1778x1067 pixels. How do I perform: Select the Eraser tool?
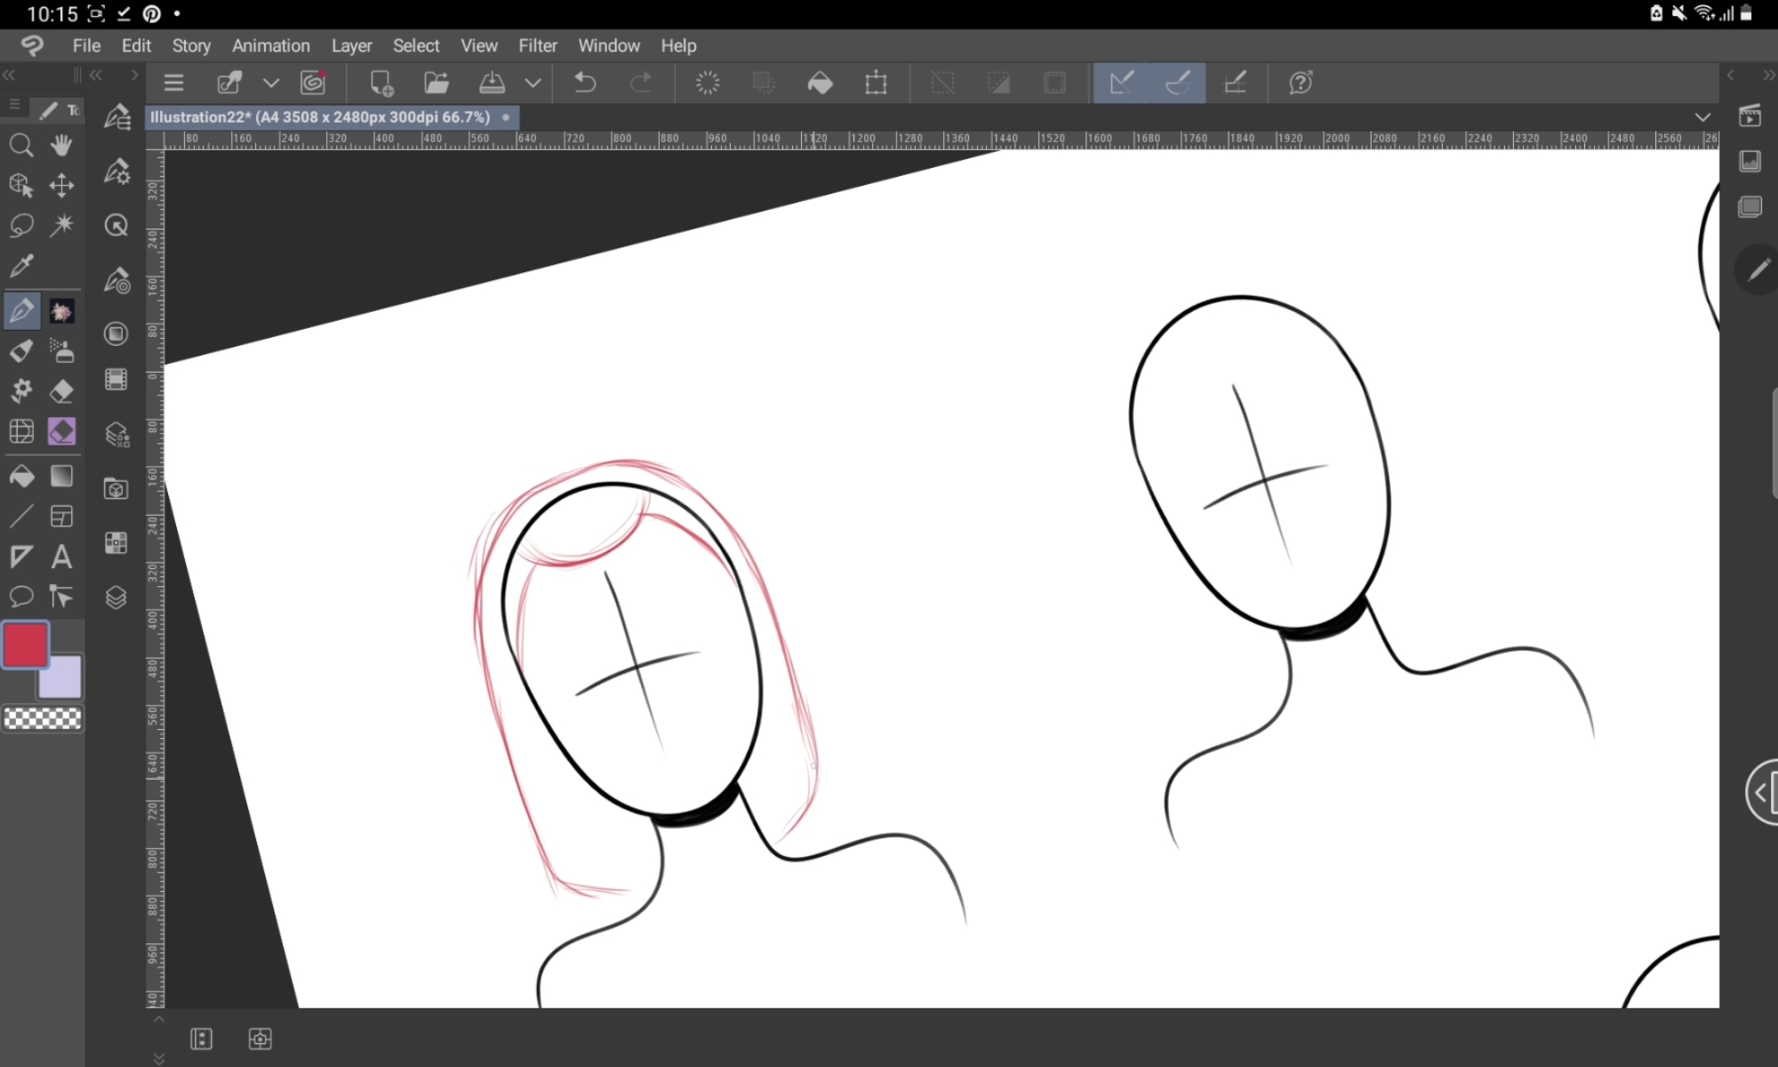(61, 391)
